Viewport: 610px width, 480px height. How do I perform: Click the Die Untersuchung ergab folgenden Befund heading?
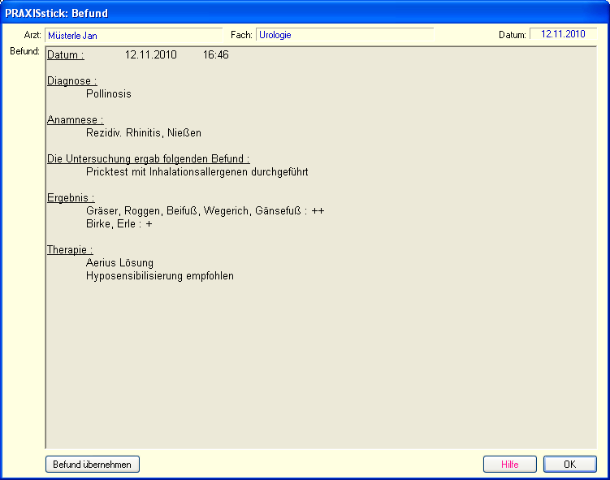point(148,159)
